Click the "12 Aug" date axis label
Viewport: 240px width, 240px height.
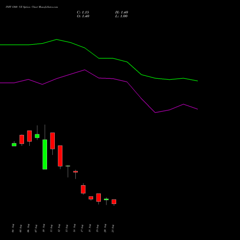pyautogui.click(x=59, y=228)
